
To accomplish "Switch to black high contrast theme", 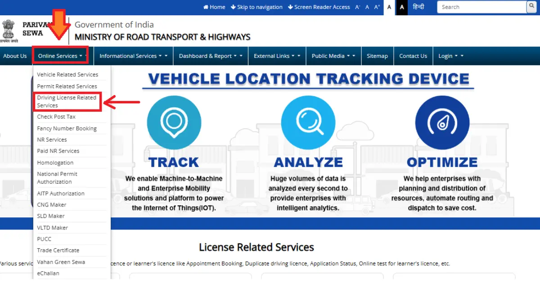I will tap(402, 7).
